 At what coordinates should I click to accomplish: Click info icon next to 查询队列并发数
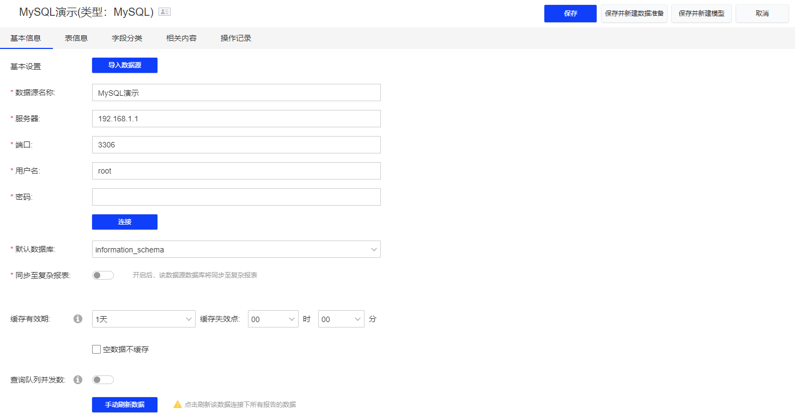tap(78, 380)
